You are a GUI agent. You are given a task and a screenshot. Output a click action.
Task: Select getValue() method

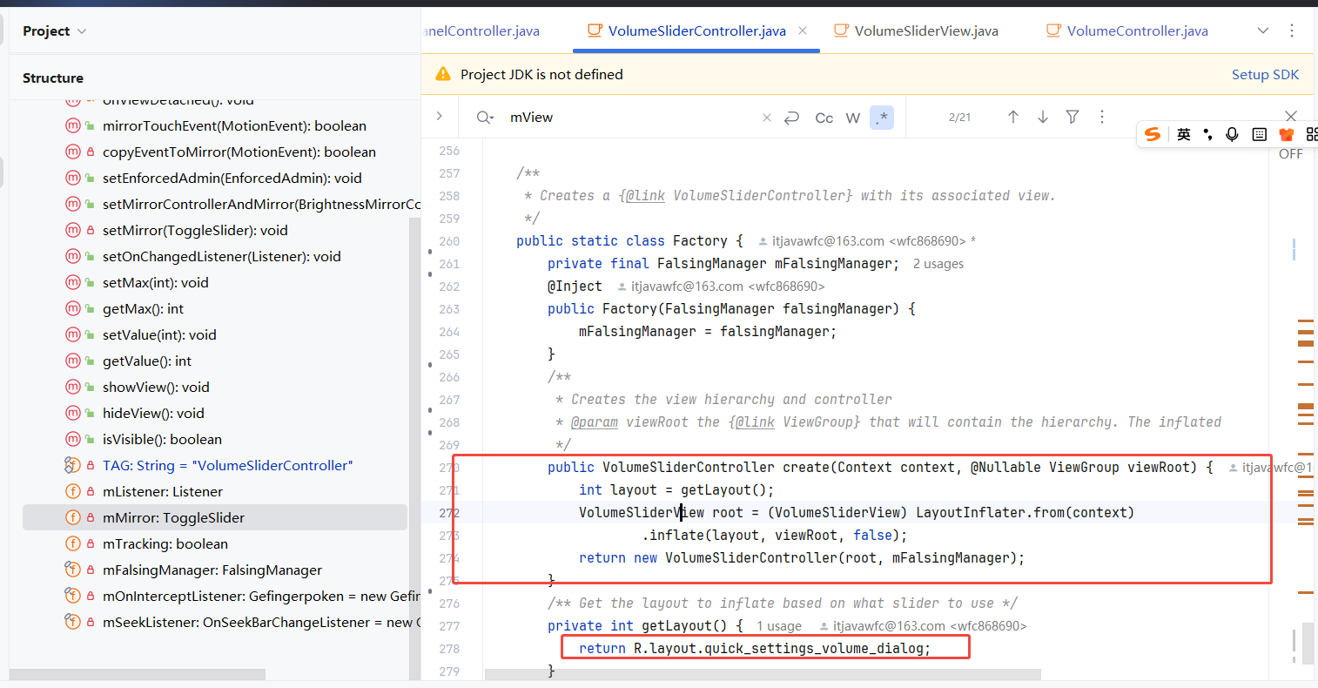(x=147, y=361)
